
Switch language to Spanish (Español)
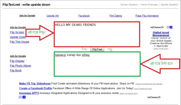(x=169, y=5)
